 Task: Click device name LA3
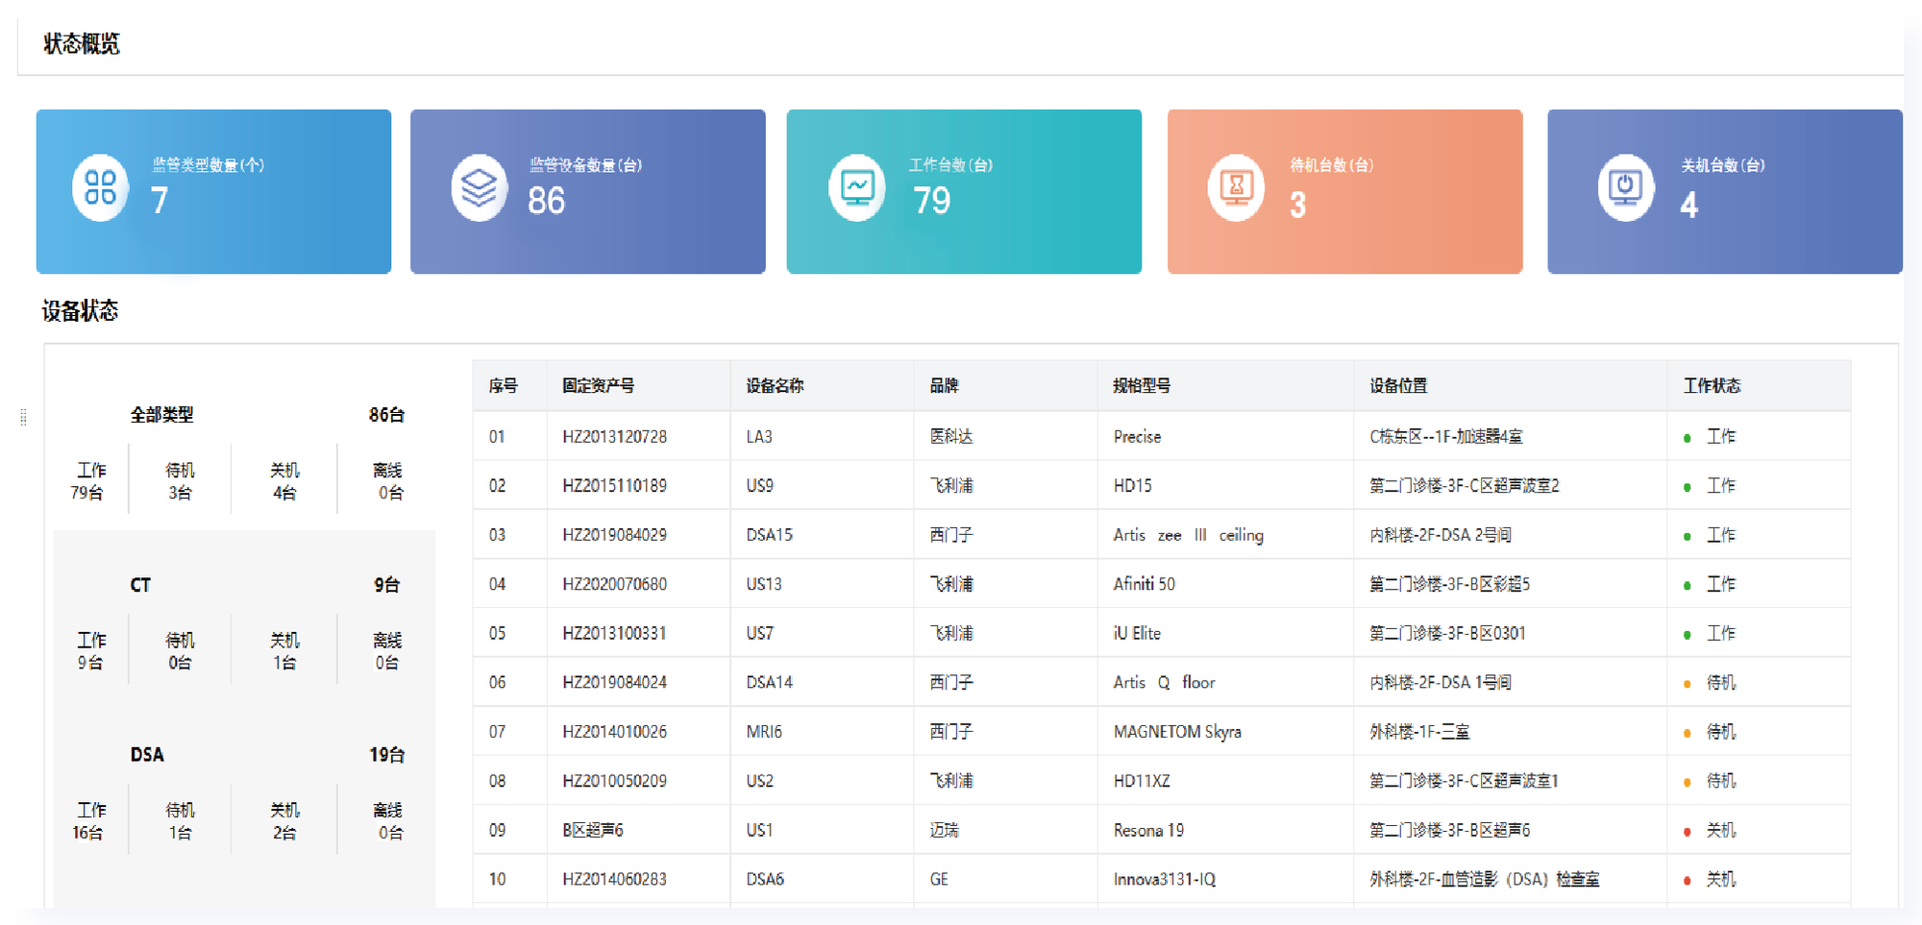[759, 437]
